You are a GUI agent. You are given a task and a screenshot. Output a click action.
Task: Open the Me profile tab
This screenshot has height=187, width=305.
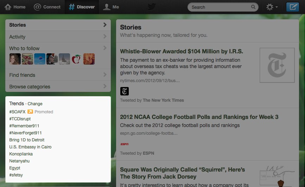tap(111, 7)
